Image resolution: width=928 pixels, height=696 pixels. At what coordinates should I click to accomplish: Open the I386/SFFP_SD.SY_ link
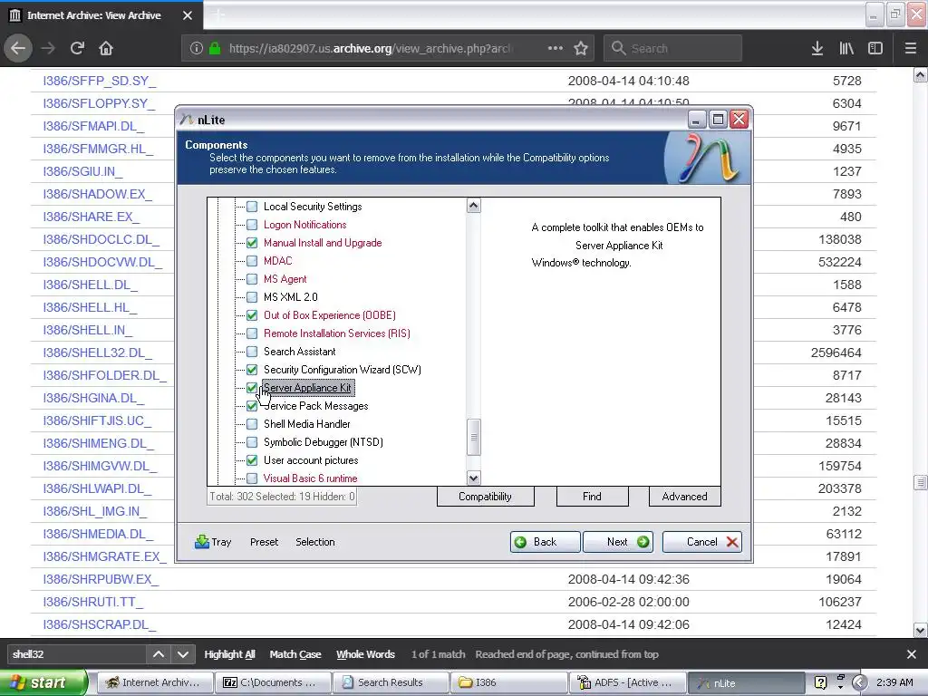pyautogui.click(x=100, y=81)
